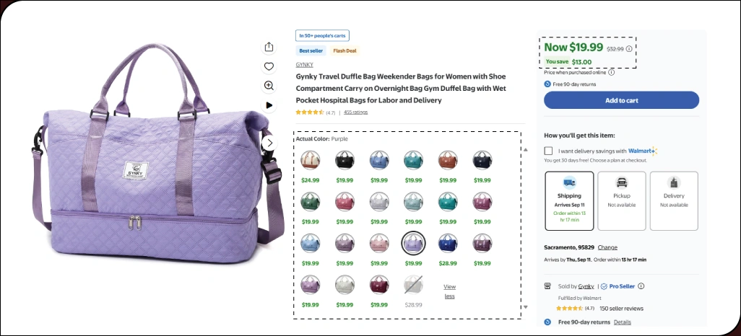Select the Shipping fulfillment option
The width and height of the screenshot is (741, 336).
[x=569, y=201]
